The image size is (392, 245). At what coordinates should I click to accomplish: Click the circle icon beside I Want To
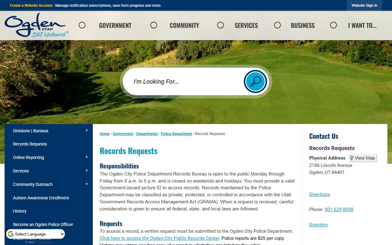(334, 25)
